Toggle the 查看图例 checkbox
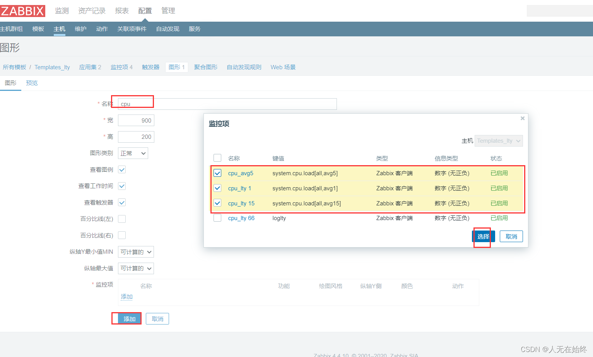 [x=122, y=169]
